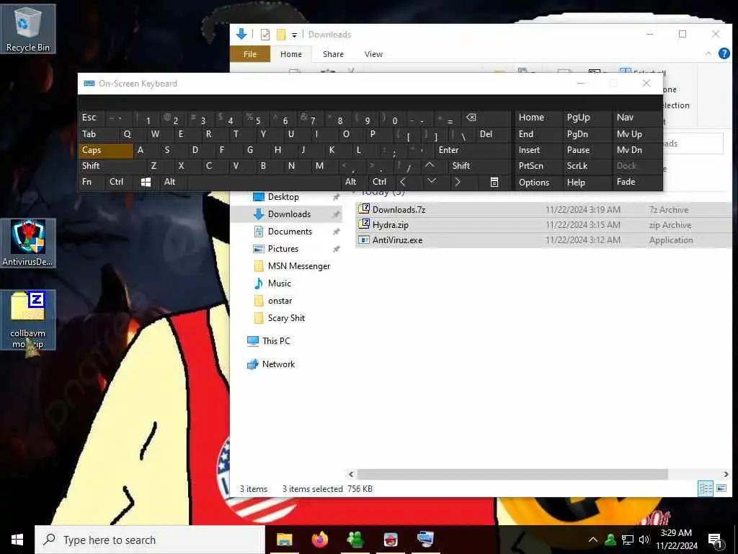This screenshot has width=738, height=554.
Task: Toggle the left Ctrl key
Action: [119, 183]
